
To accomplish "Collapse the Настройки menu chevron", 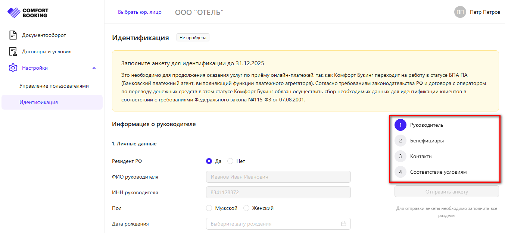I will pos(94,68).
